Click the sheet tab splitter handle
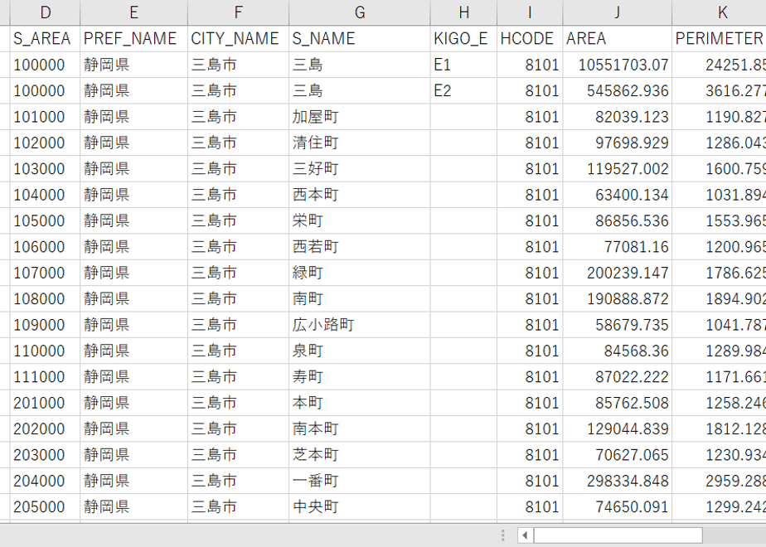The height and width of the screenshot is (547, 766). point(502,535)
